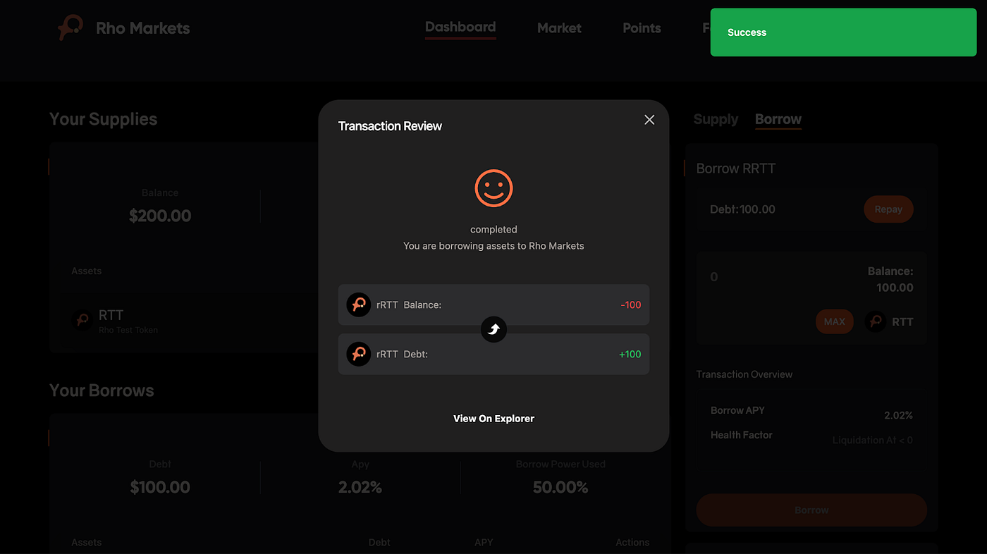Click RTT token icon in Your Supplies
Image resolution: width=987 pixels, height=554 pixels.
tap(82, 321)
